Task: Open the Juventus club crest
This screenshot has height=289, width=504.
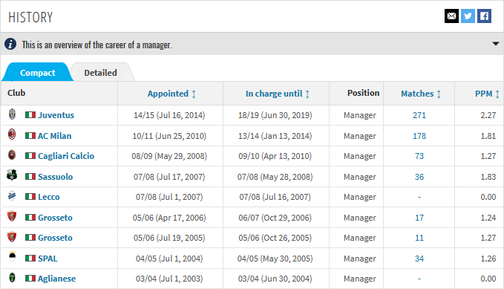Action: pyautogui.click(x=12, y=114)
